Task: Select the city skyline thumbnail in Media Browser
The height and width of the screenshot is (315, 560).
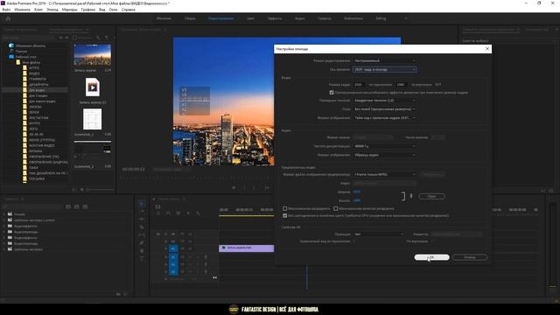Action: tap(93, 54)
